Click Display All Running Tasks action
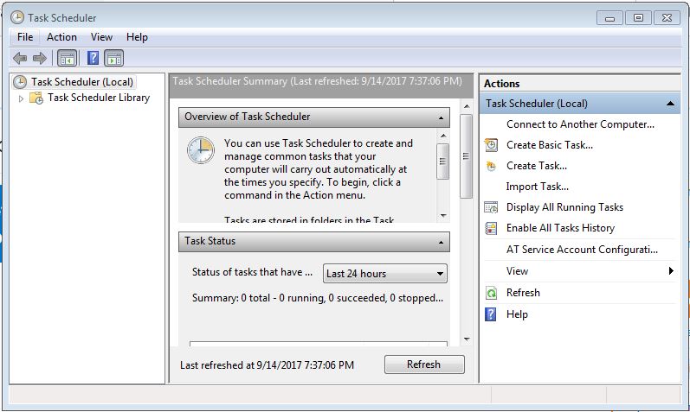Image resolution: width=690 pixels, height=412 pixels. (564, 207)
